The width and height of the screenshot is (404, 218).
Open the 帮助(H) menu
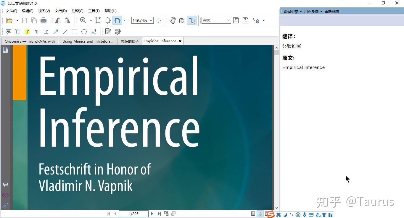[x=110, y=11]
